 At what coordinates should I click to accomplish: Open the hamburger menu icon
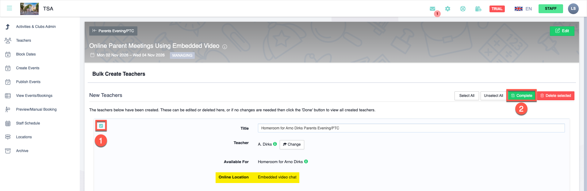[x=10, y=8]
